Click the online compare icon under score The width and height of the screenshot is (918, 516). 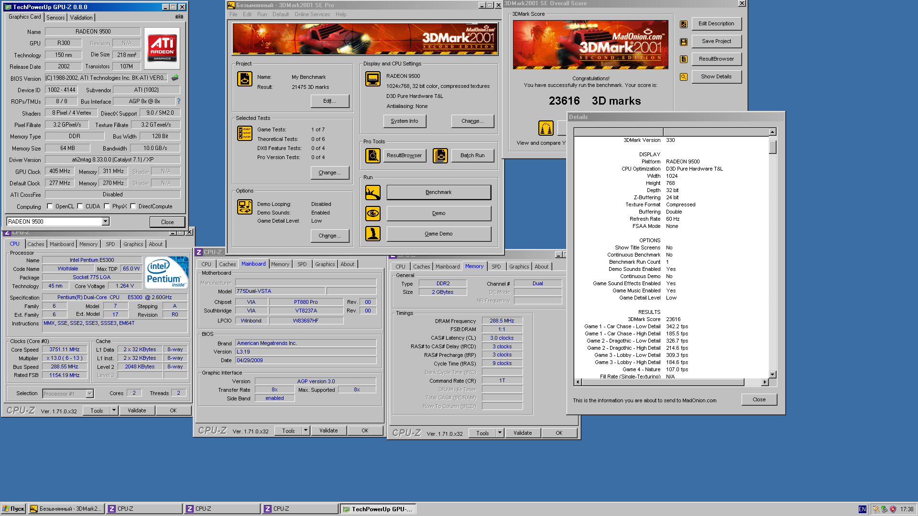pos(546,128)
